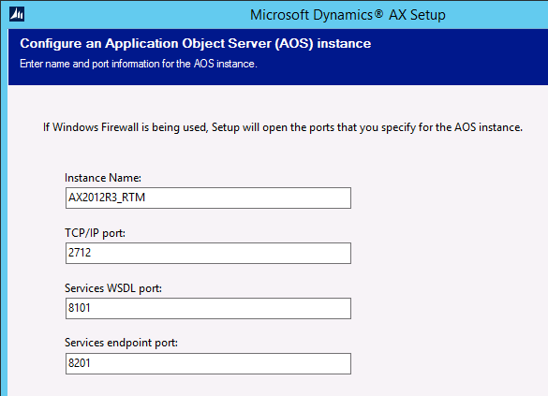Click the light blue left window border
The image size is (548, 396).
click(x=4, y=210)
